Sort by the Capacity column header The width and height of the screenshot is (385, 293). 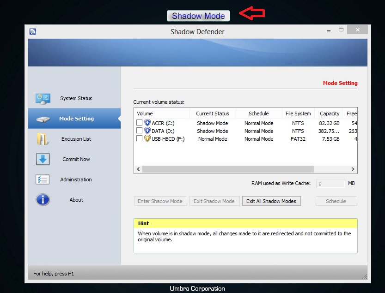point(328,114)
